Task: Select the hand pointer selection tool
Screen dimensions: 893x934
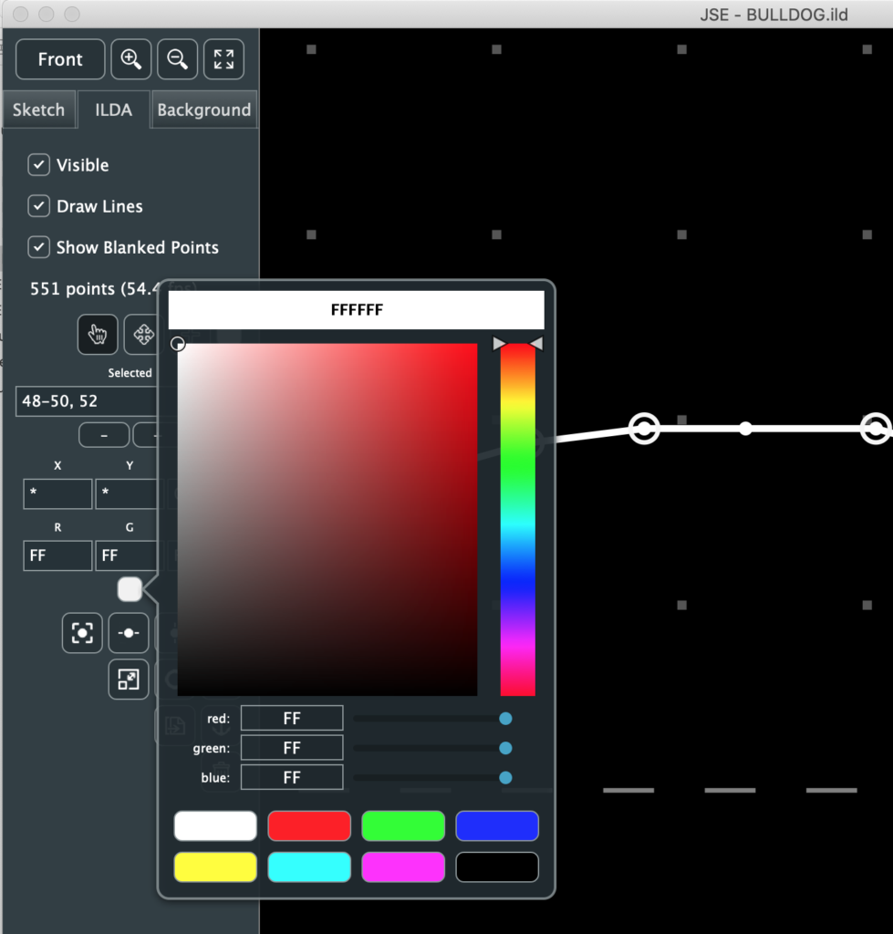Action: [x=98, y=335]
